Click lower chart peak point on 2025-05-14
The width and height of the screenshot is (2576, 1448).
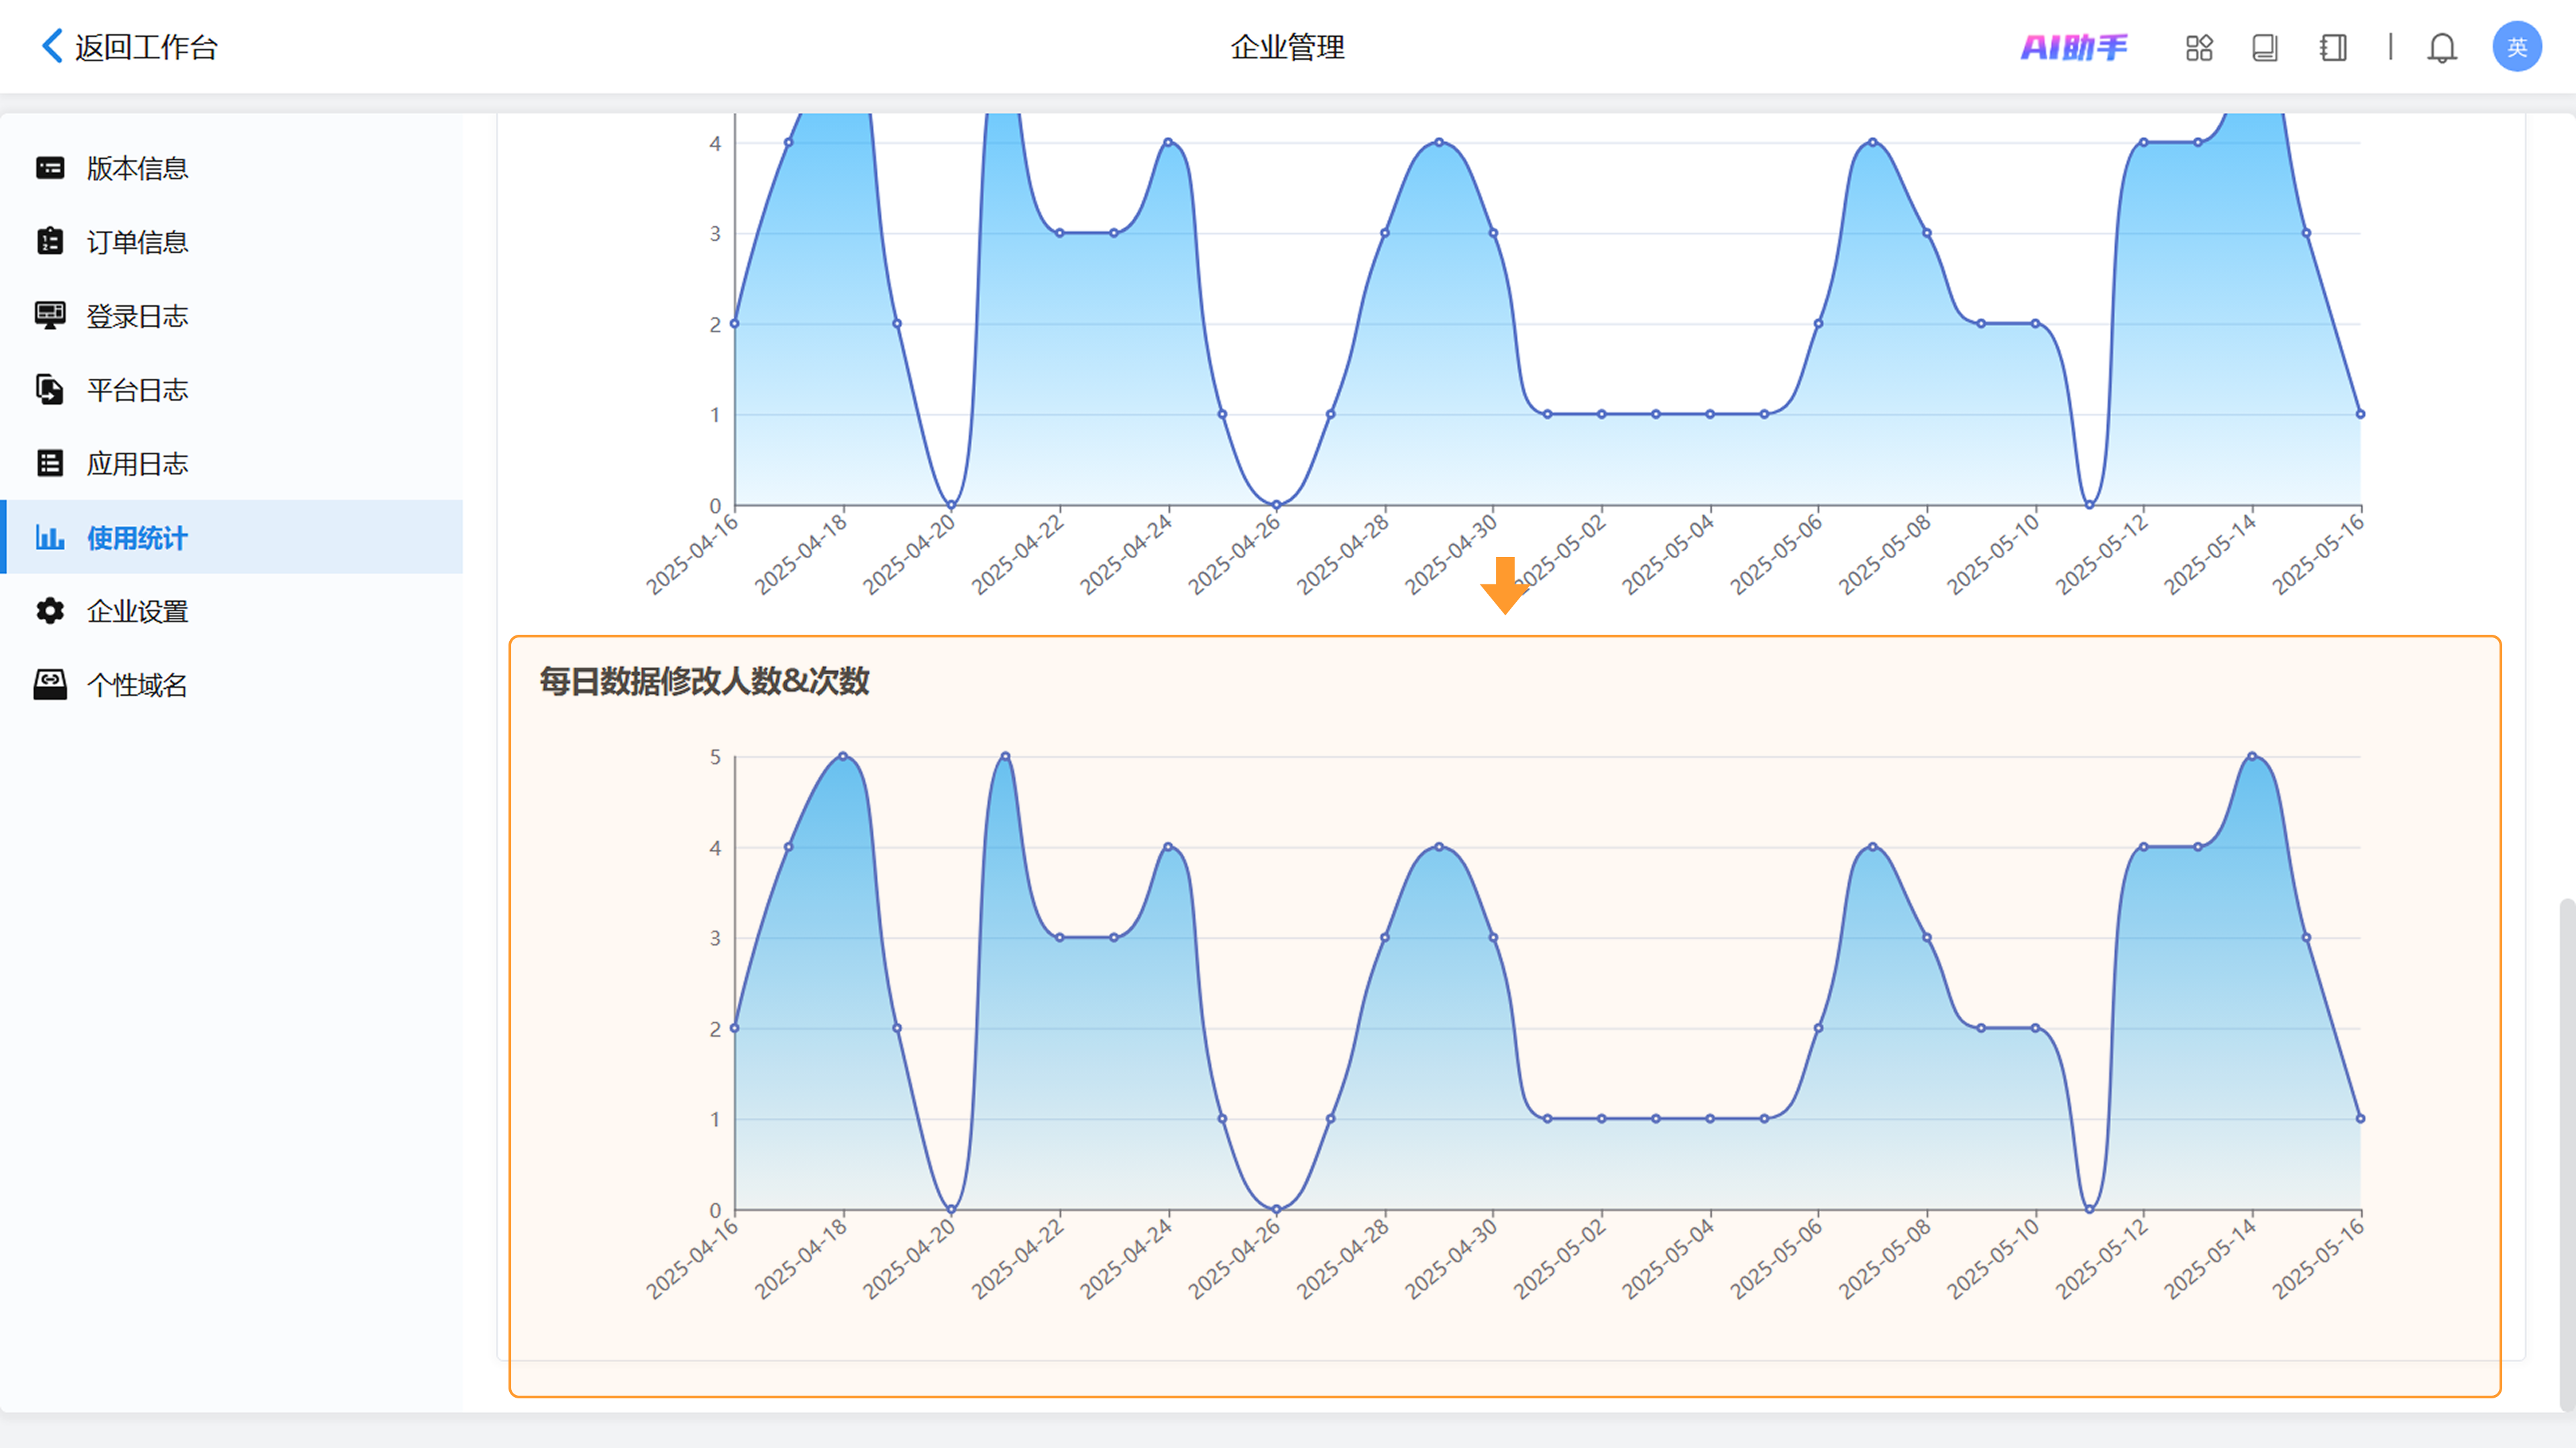[2252, 756]
